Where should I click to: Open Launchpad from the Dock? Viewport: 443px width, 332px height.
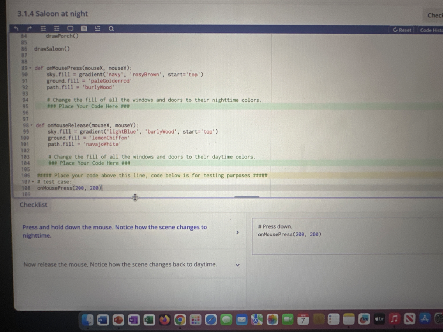point(195,319)
